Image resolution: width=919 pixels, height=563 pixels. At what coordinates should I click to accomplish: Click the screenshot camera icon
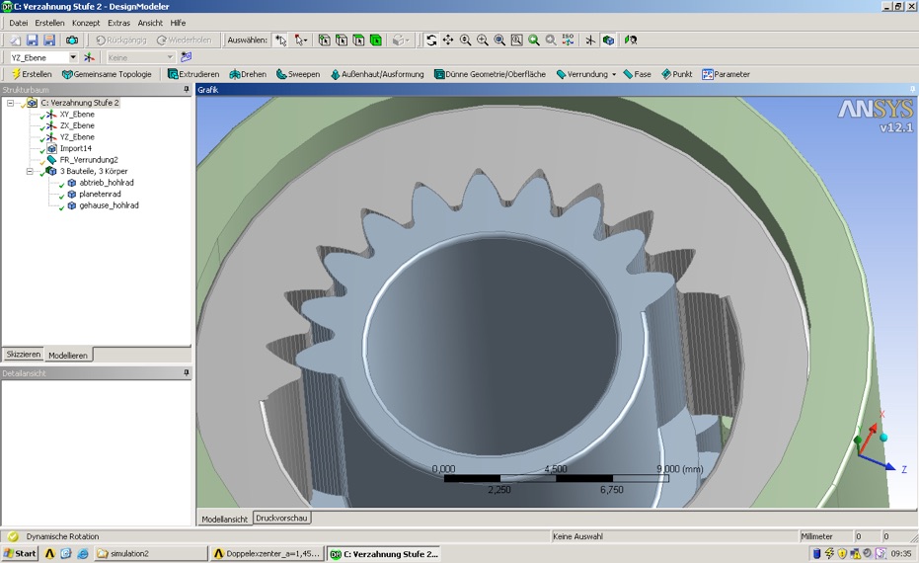(71, 40)
